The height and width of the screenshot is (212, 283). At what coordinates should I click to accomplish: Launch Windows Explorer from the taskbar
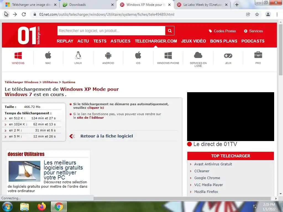[25, 206]
